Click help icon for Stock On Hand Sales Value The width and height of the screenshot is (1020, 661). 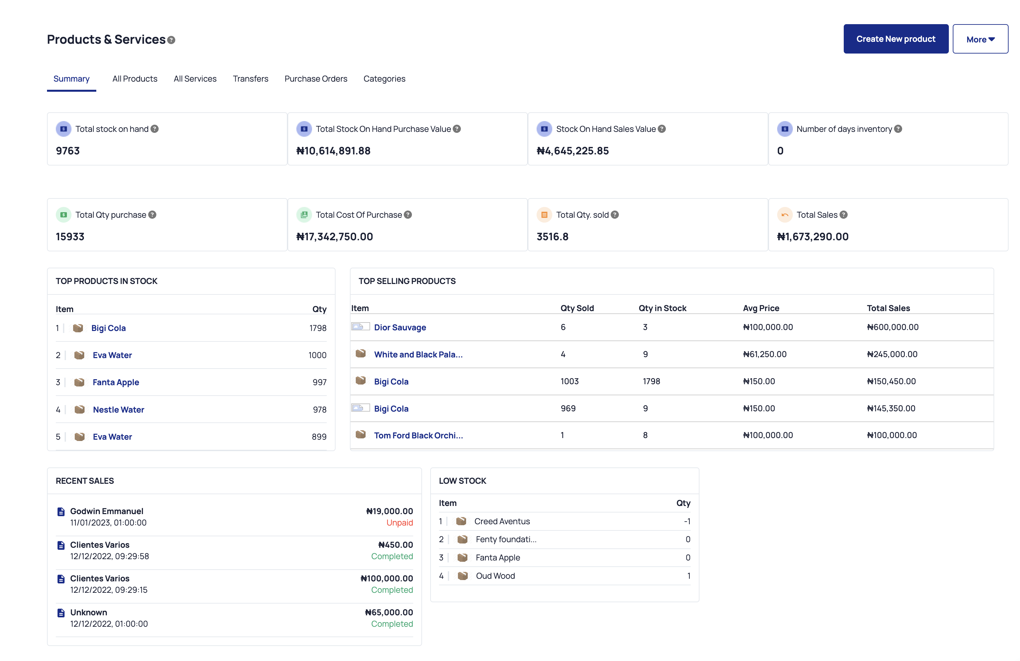point(662,129)
